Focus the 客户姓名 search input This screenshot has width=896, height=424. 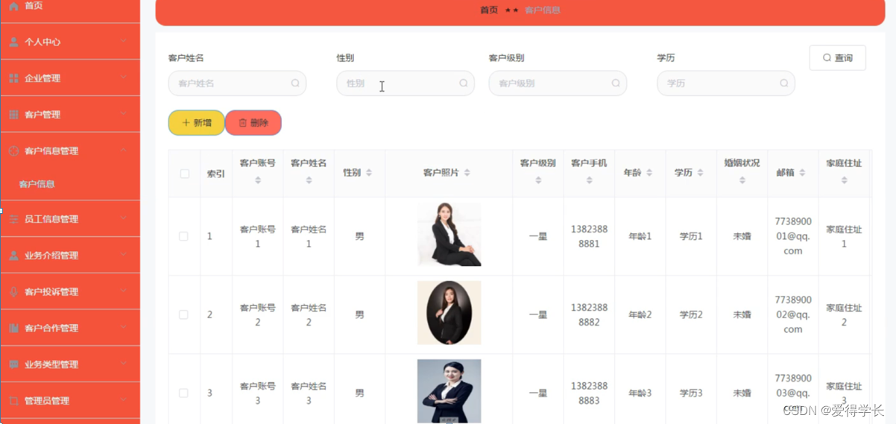[237, 83]
